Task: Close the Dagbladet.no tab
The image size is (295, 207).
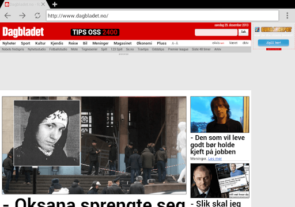Action: 43,4
